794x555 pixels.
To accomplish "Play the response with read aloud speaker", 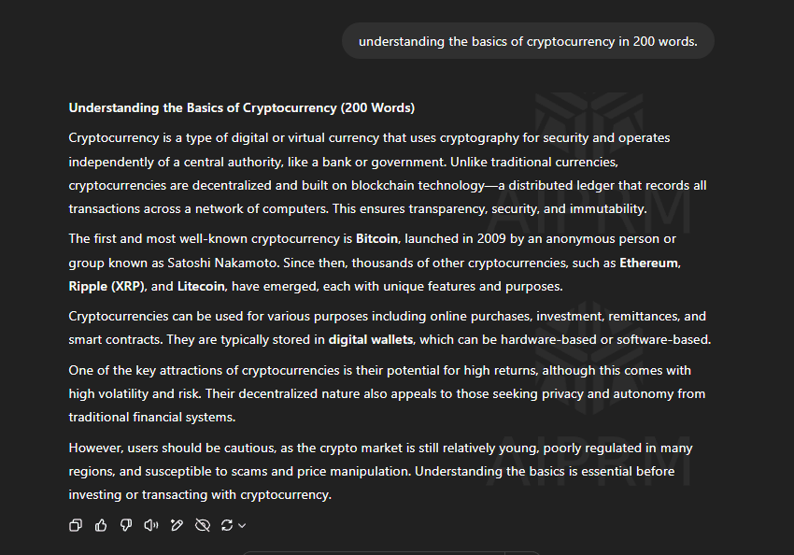I will click(151, 525).
